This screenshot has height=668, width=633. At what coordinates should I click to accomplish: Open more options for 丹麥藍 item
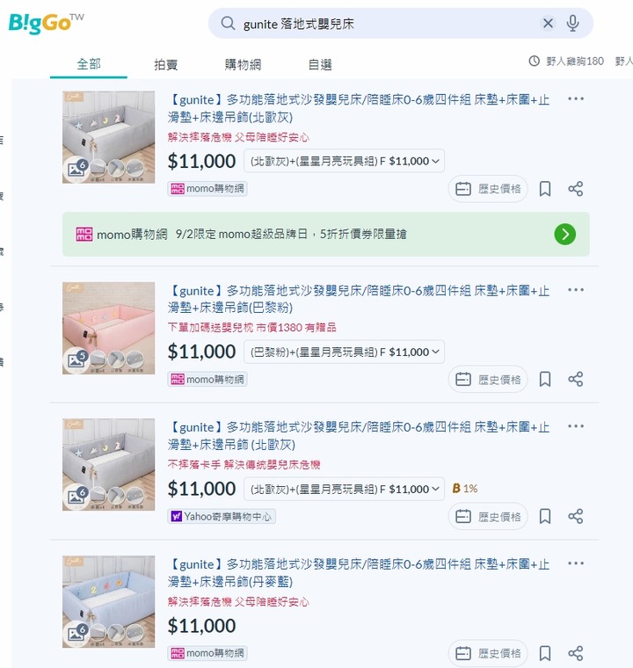click(x=576, y=563)
